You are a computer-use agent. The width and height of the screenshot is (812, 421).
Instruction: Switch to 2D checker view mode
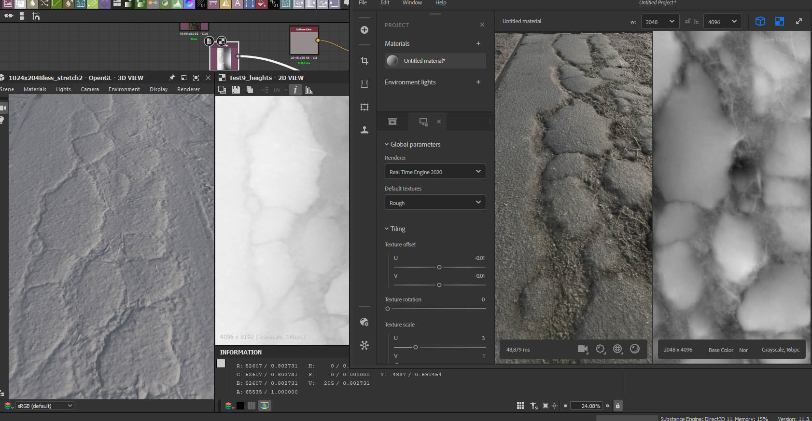(x=780, y=21)
